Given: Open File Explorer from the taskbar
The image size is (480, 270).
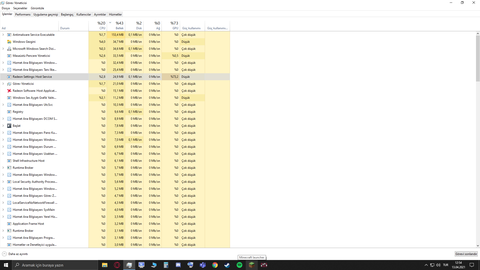Looking at the screenshot, I should point(104,265).
